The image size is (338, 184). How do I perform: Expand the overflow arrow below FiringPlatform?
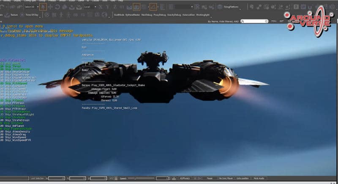click(240, 9)
